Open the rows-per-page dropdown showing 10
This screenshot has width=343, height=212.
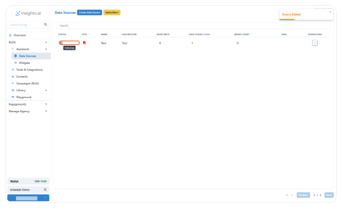[288, 195]
